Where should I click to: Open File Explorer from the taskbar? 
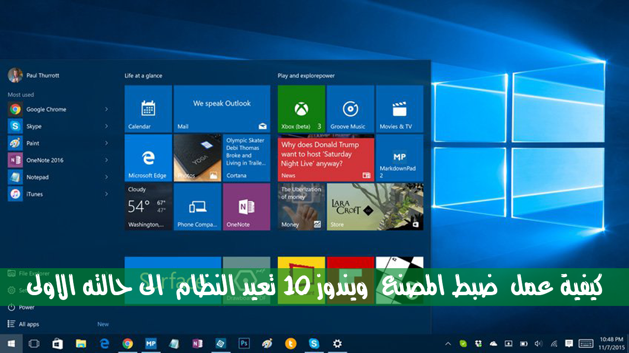[x=81, y=344]
